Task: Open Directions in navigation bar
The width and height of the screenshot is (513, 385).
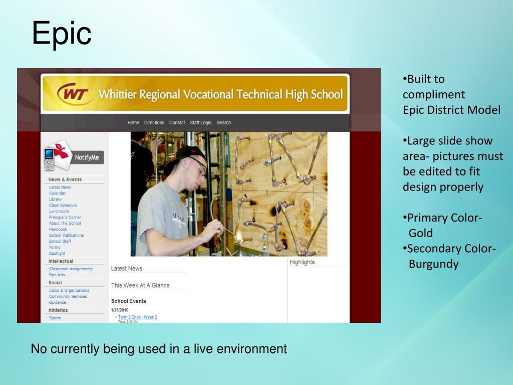Action: click(x=154, y=123)
